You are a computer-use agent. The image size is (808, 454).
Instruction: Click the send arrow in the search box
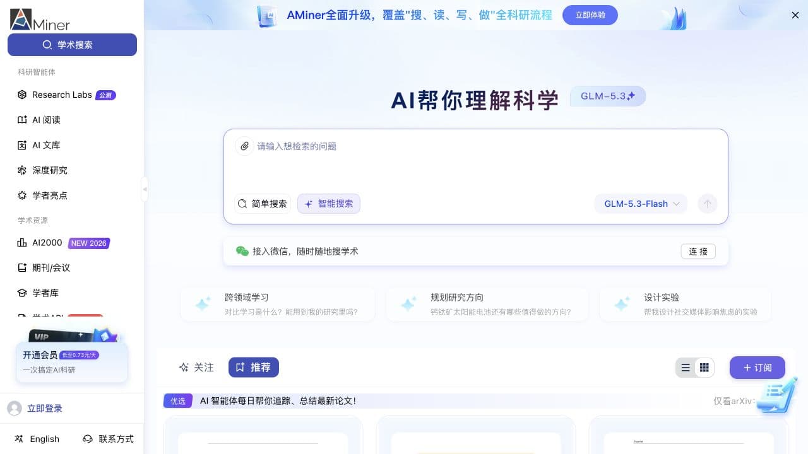pyautogui.click(x=708, y=204)
